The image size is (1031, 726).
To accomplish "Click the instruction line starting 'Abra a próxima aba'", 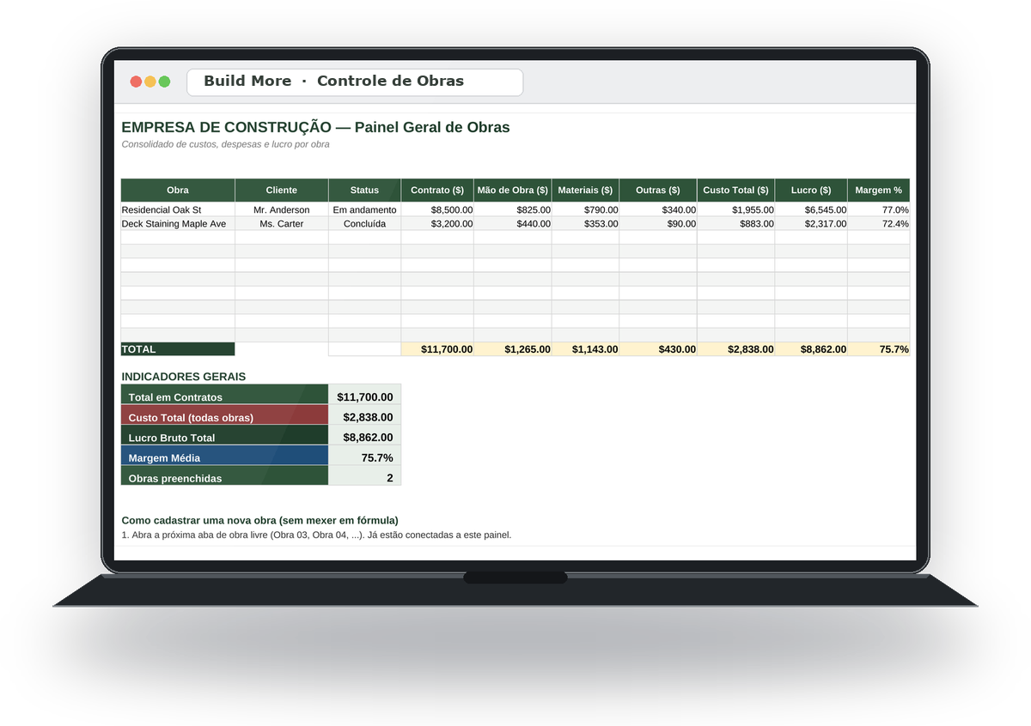I will (x=316, y=535).
